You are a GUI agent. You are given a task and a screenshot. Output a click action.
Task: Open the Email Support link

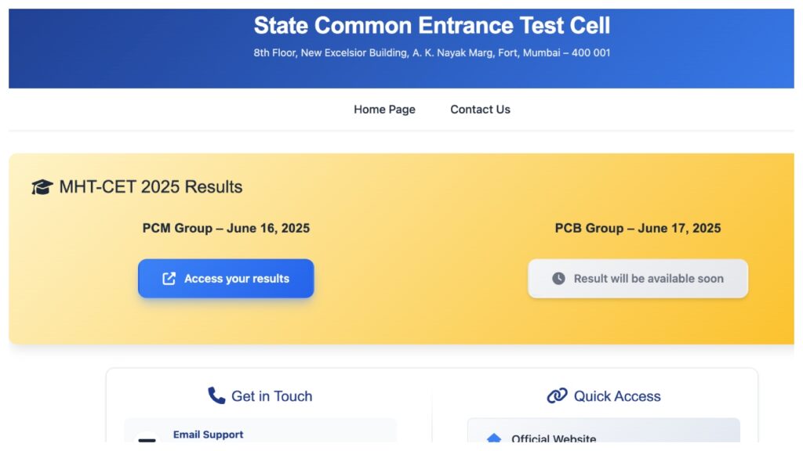(x=208, y=435)
